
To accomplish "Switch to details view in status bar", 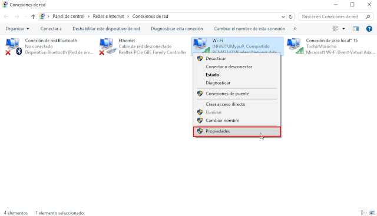I will [x=364, y=212].
